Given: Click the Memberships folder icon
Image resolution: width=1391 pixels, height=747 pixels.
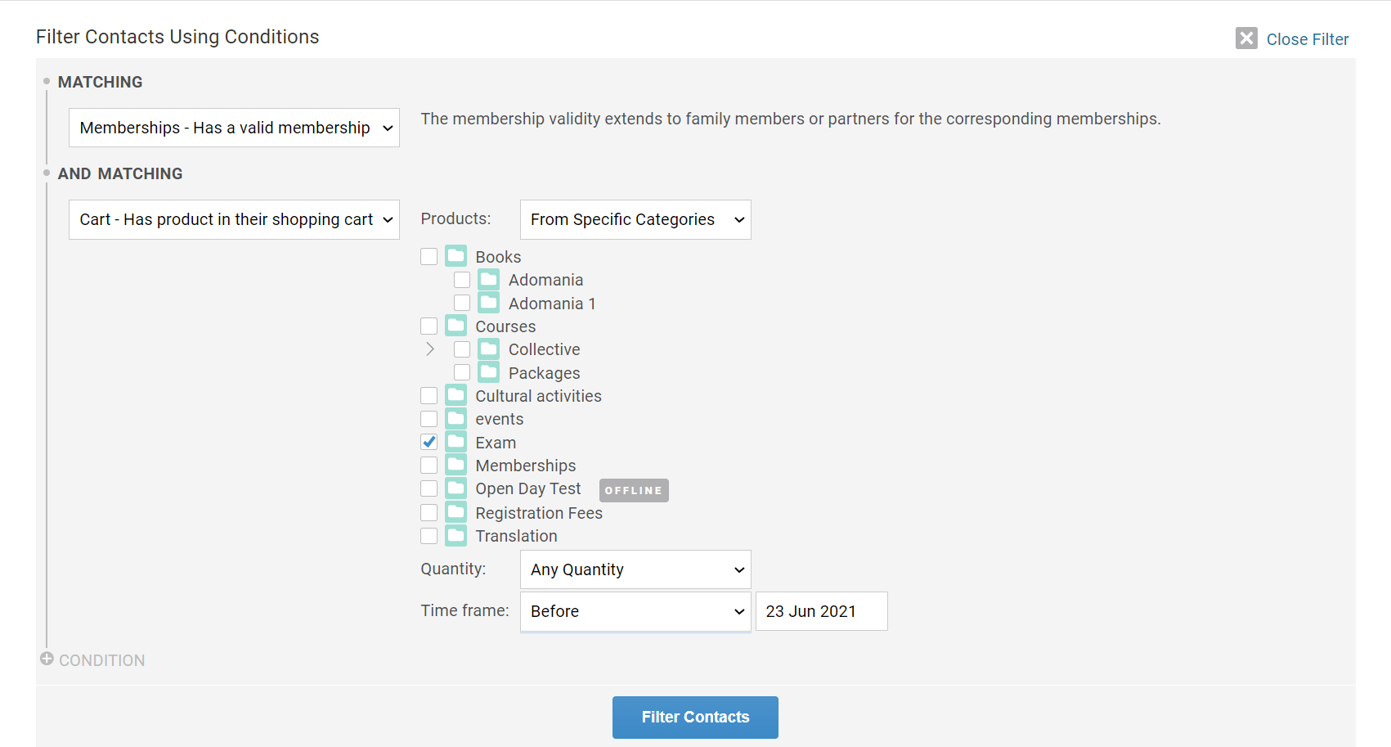Looking at the screenshot, I should click(x=456, y=465).
